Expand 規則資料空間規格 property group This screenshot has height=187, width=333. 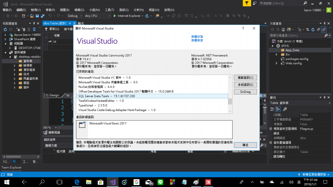click(x=271, y=129)
